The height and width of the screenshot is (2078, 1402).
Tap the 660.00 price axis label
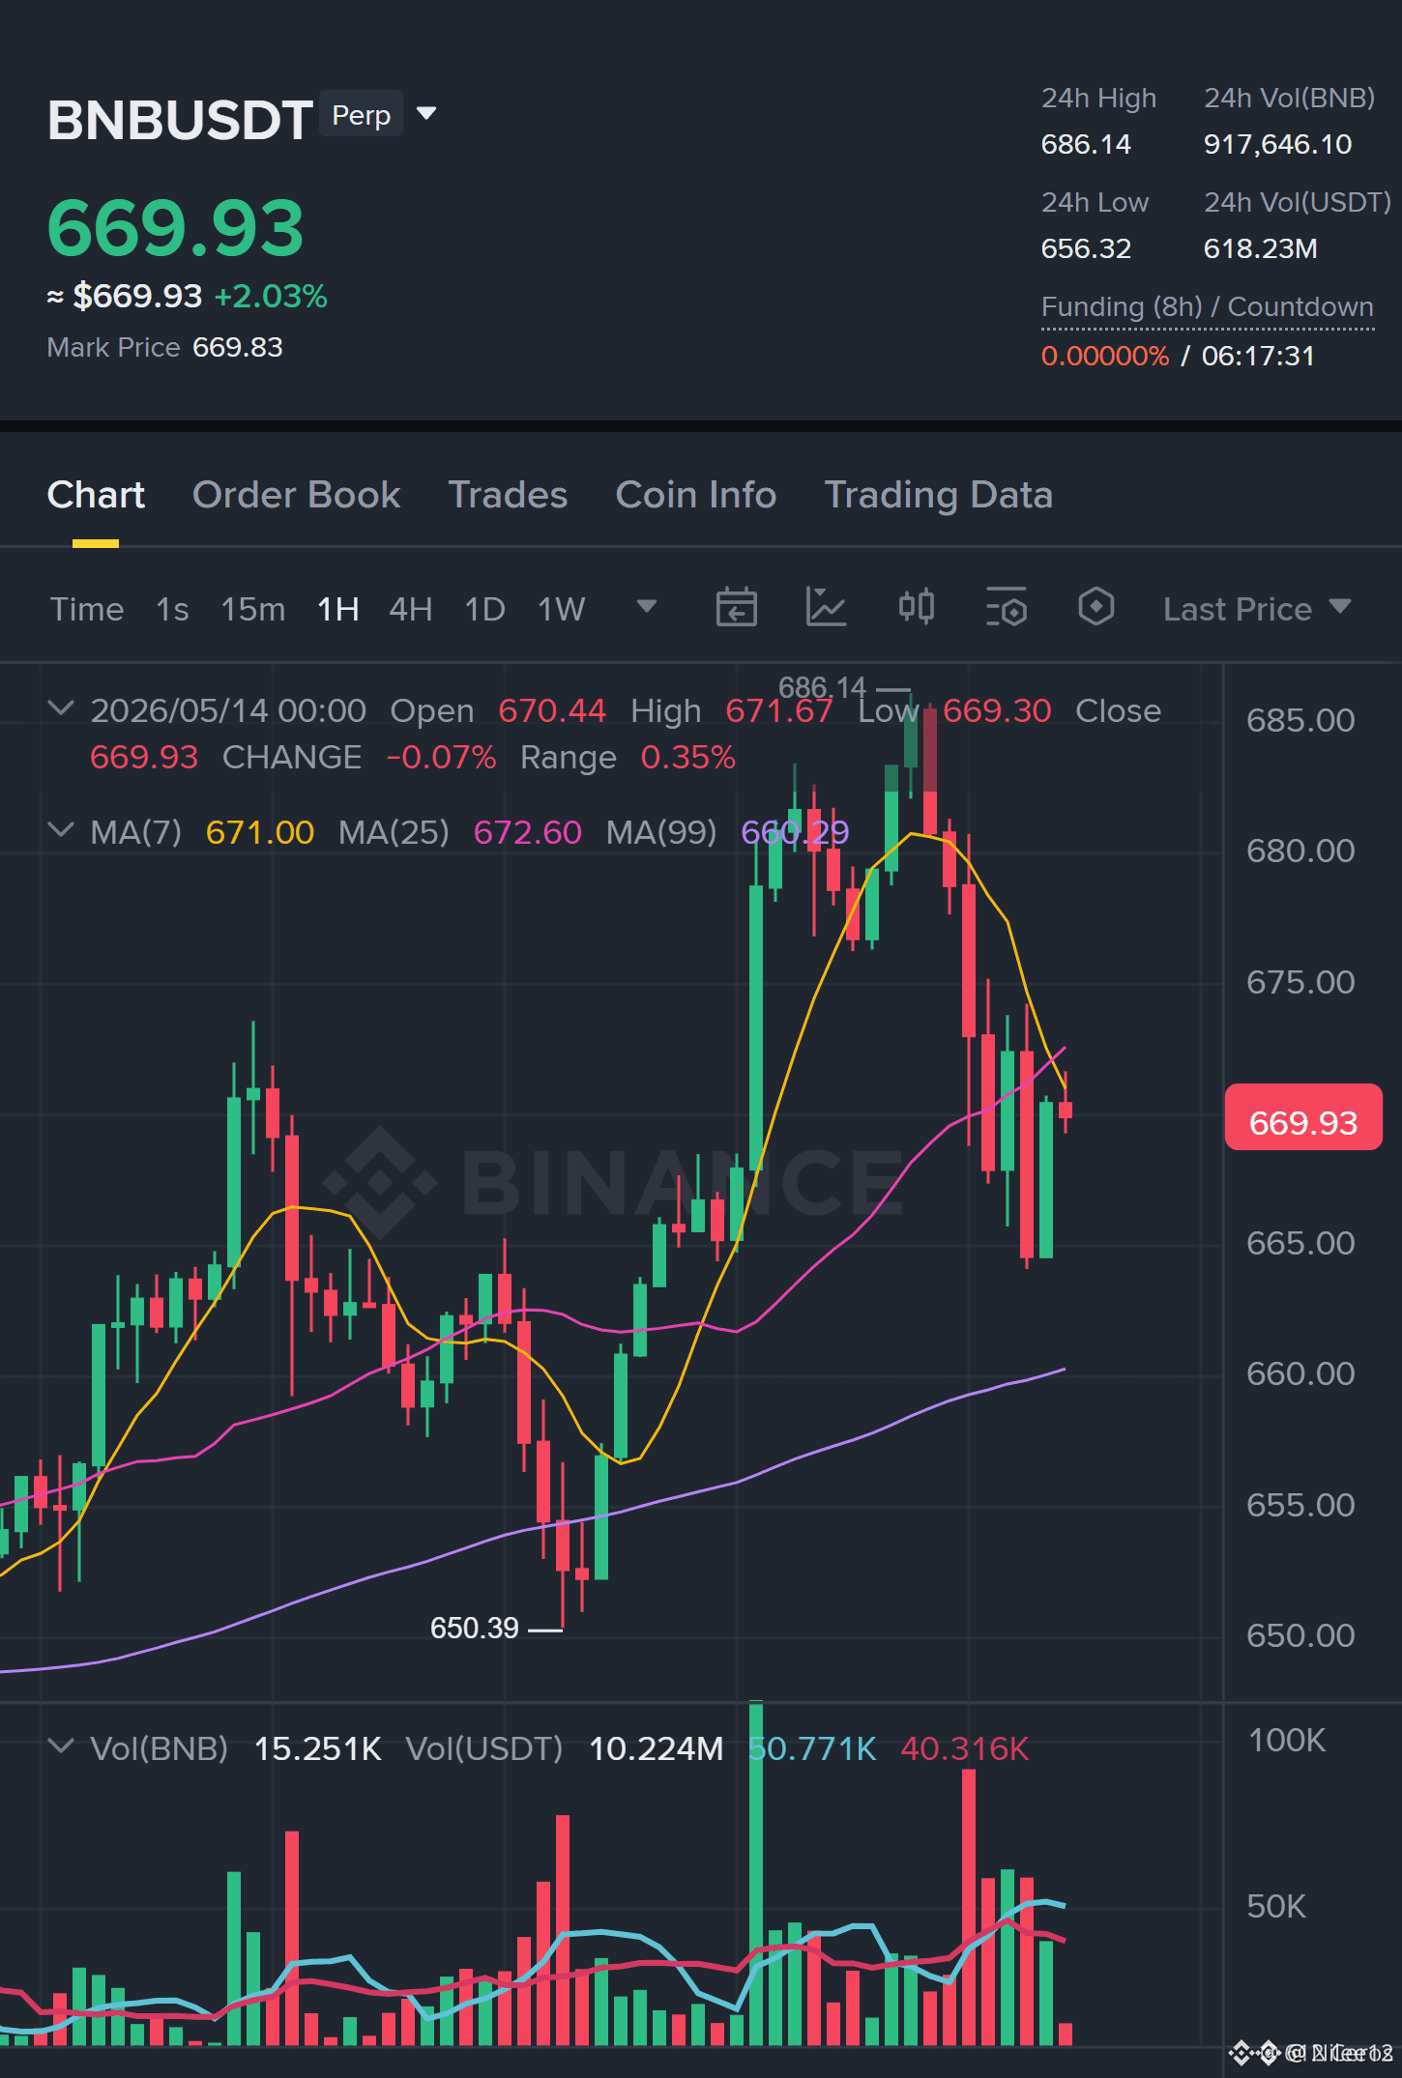click(1300, 1373)
